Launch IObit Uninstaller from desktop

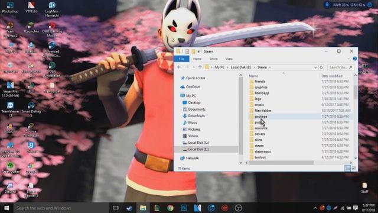point(52,70)
